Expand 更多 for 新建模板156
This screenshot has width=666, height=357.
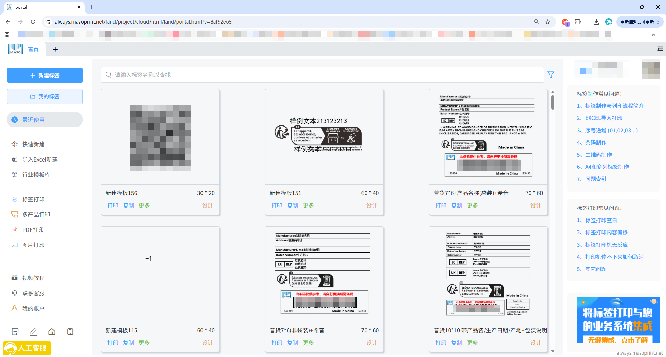click(144, 205)
